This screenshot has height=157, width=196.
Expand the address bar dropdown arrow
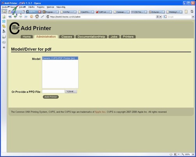[x=161, y=17]
